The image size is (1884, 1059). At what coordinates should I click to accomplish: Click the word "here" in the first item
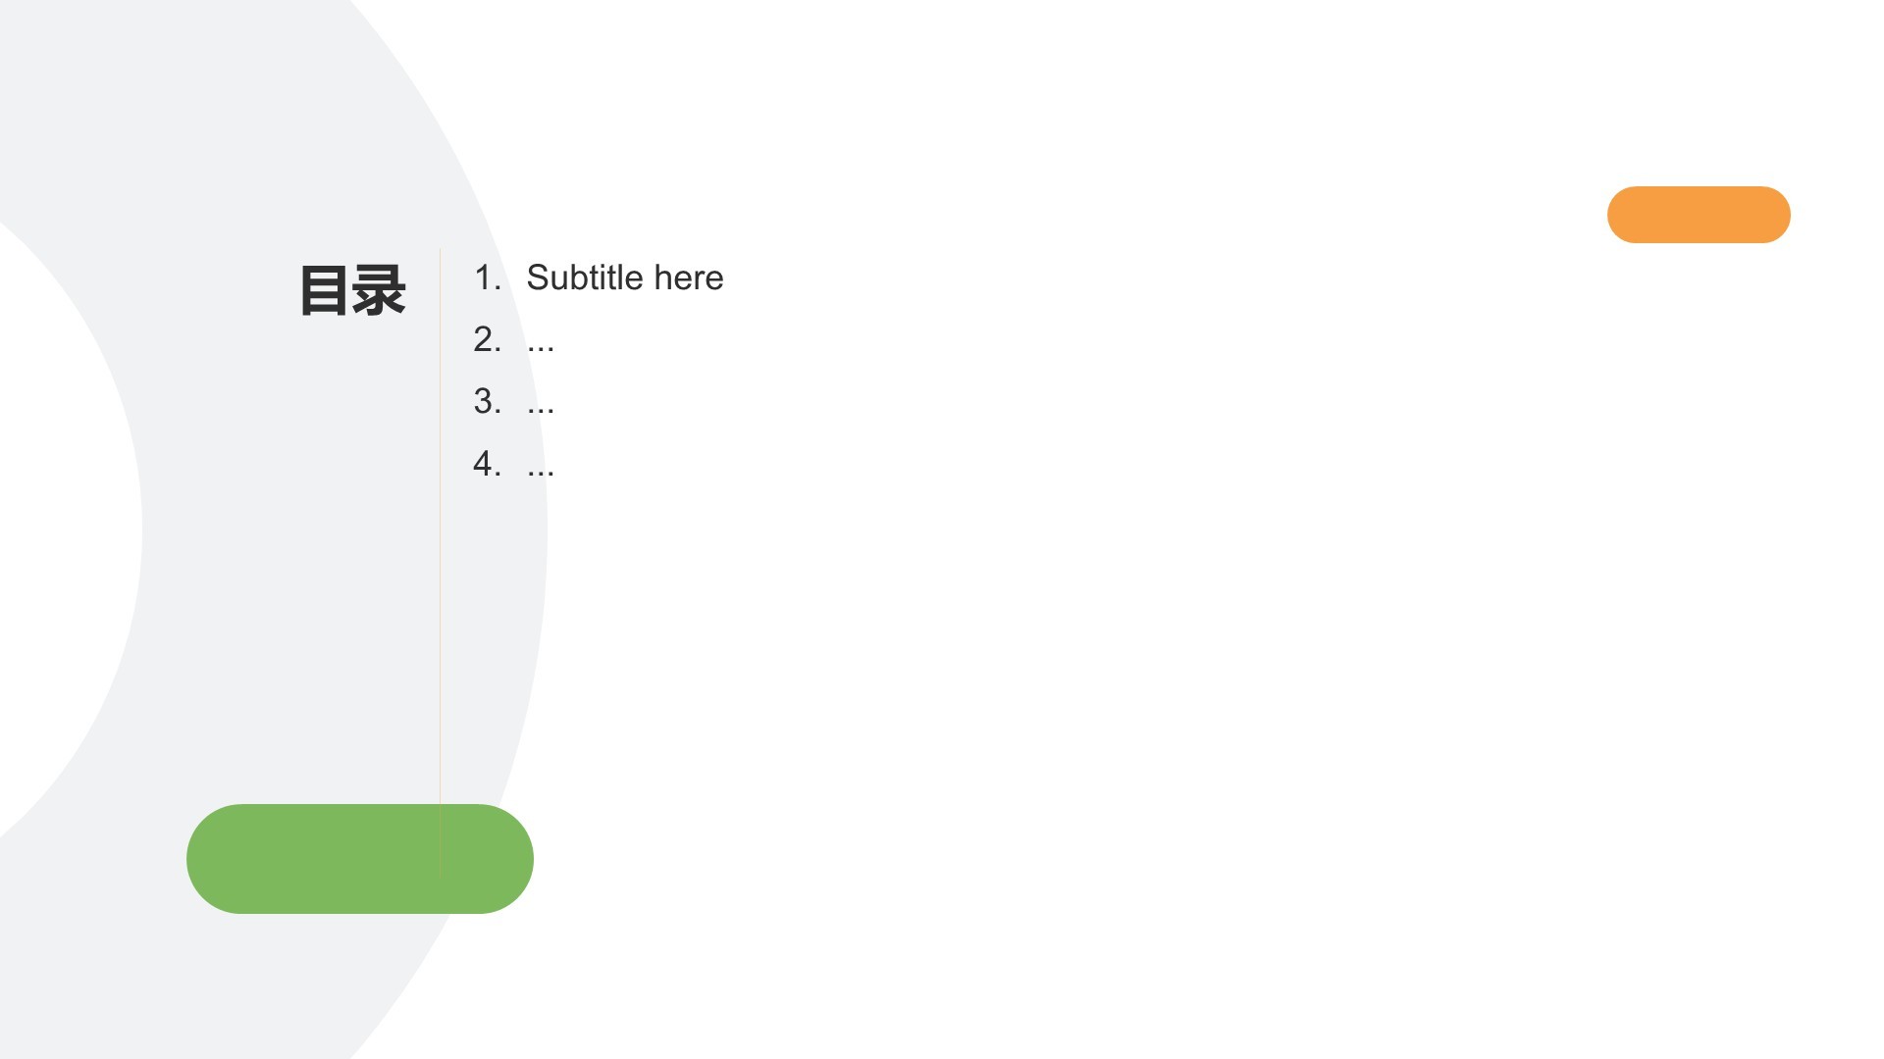pos(689,277)
